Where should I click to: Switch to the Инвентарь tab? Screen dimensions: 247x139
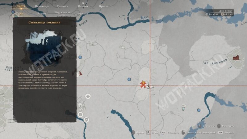click(x=41, y=6)
